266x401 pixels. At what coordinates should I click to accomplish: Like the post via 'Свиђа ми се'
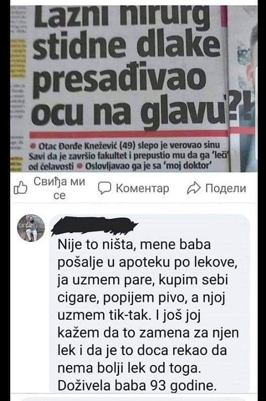pos(59,188)
